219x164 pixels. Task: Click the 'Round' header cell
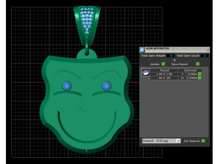click(164, 70)
